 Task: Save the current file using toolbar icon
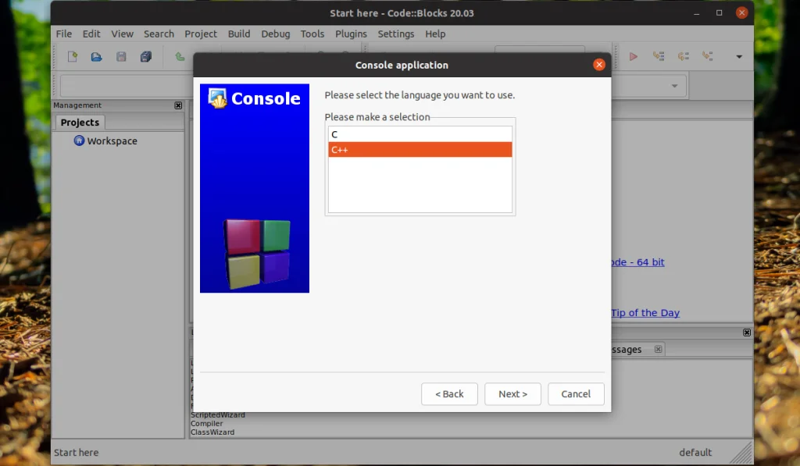121,56
